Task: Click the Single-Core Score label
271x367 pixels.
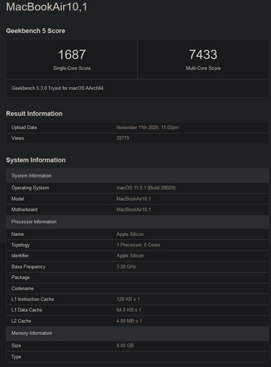Action: point(72,68)
